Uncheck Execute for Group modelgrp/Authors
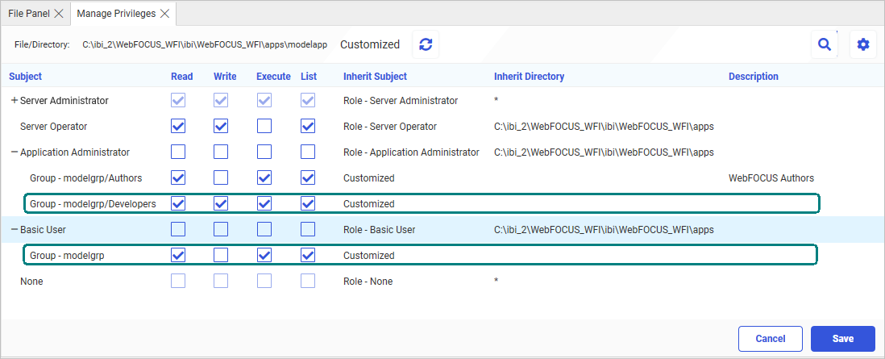The width and height of the screenshot is (885, 359). 264,178
